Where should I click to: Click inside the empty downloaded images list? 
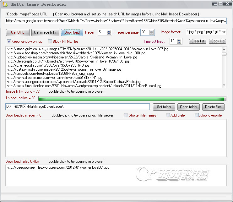tap(116, 138)
